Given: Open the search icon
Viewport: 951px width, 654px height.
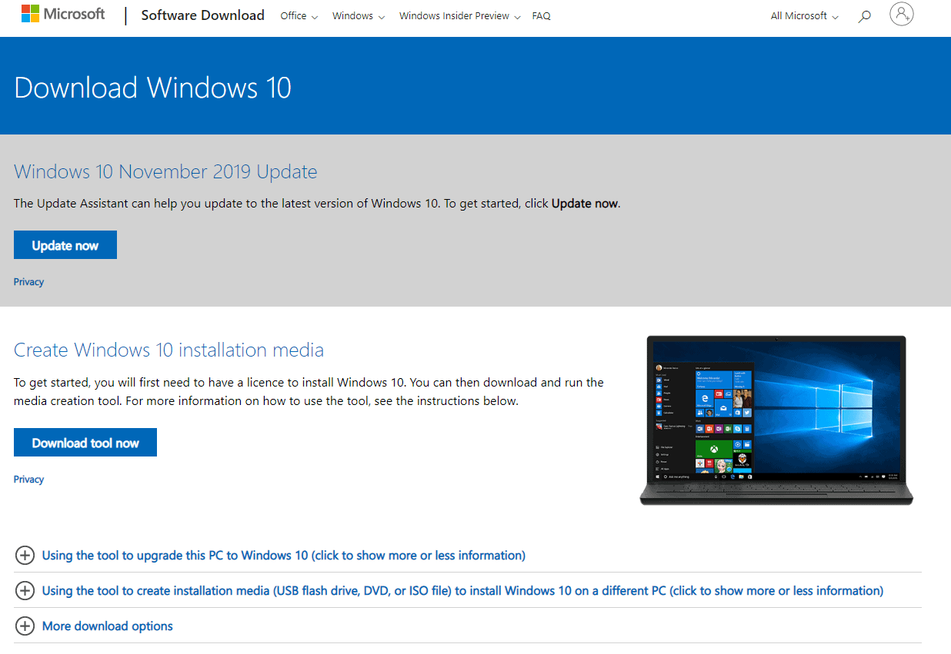Looking at the screenshot, I should [864, 15].
